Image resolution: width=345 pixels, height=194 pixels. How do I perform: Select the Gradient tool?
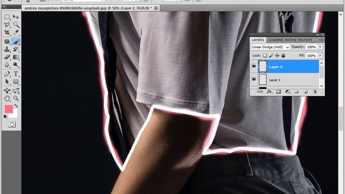click(16, 57)
